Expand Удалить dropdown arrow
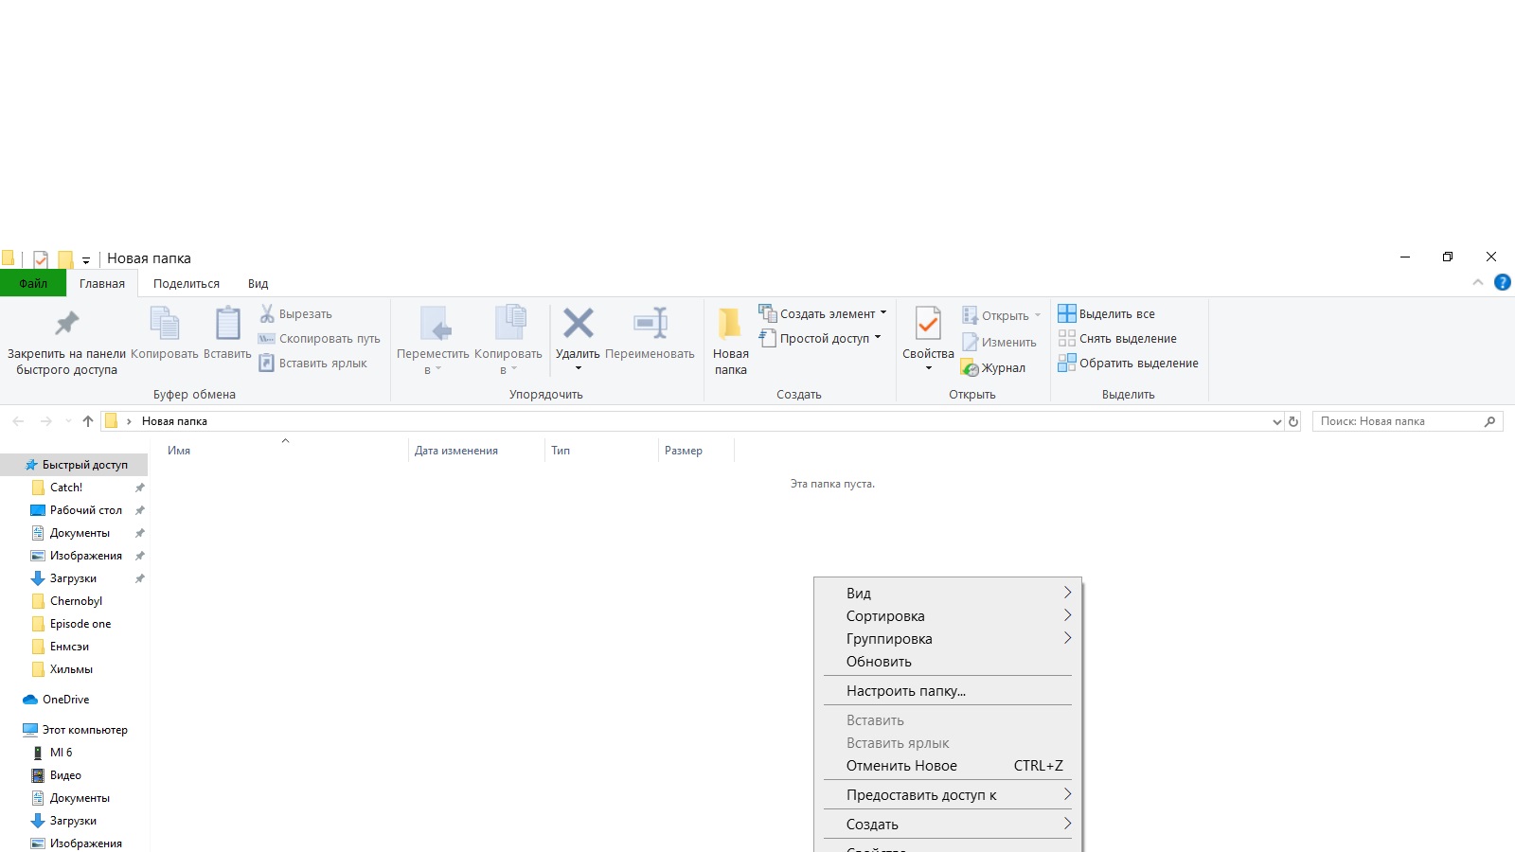The image size is (1515, 852). tap(579, 369)
